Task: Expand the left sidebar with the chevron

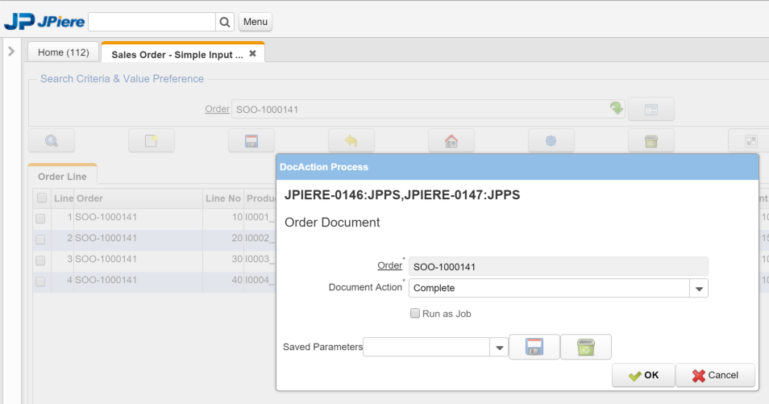Action: tap(11, 52)
